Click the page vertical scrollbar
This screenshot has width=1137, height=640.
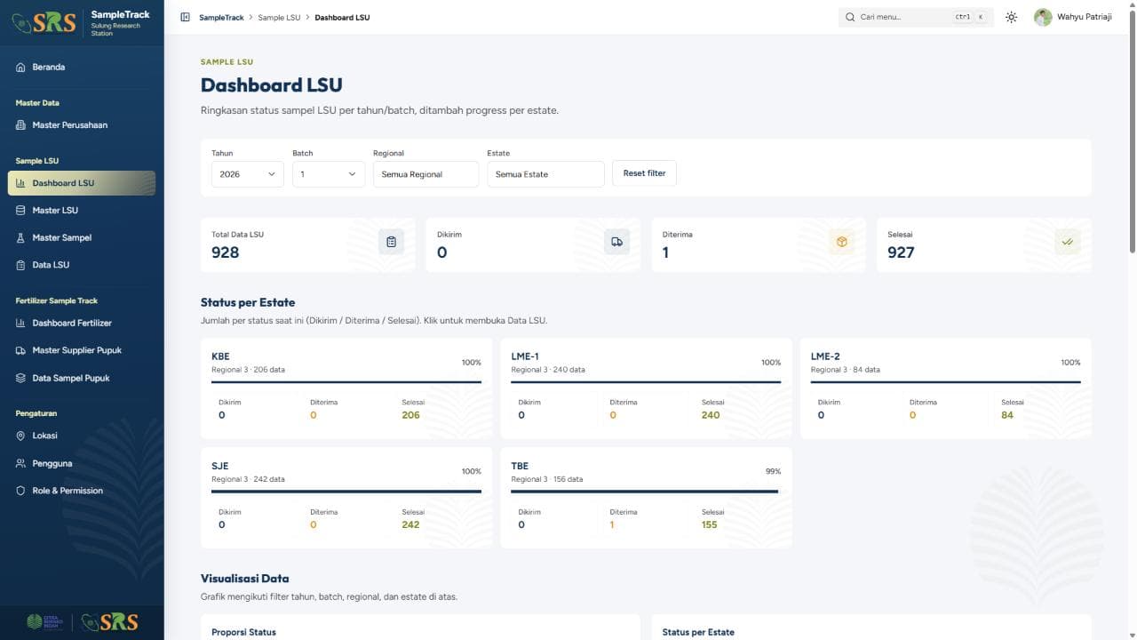(x=1132, y=133)
